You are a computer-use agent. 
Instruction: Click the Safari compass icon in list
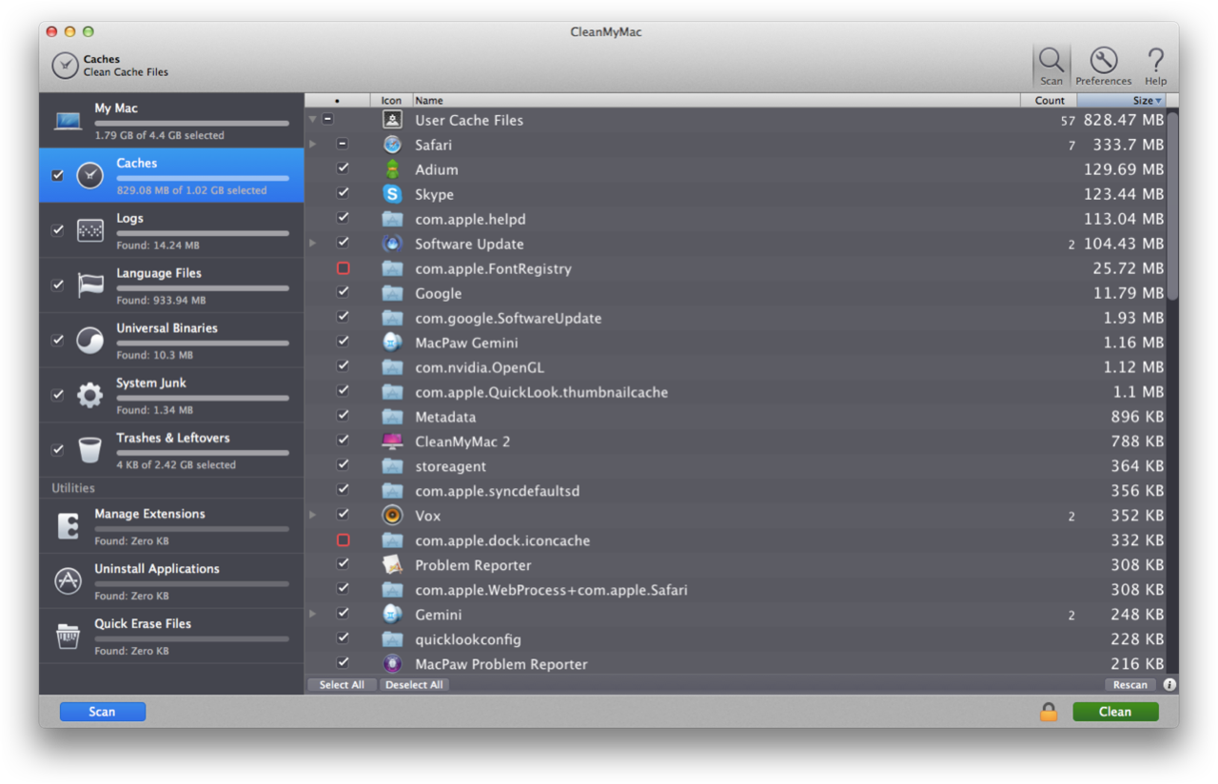[392, 145]
